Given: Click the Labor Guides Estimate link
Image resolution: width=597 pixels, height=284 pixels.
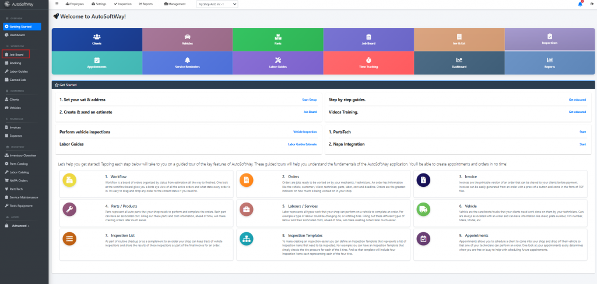Looking at the screenshot, I should (302, 143).
